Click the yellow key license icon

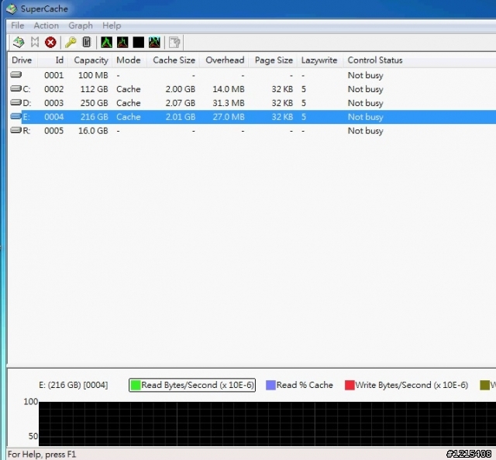(71, 42)
